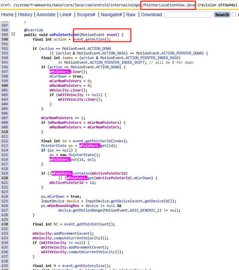Click mMaxNumPointers on line 600
Viewport: 239px width, 270px height.
pyautogui.click(x=65, y=85)
